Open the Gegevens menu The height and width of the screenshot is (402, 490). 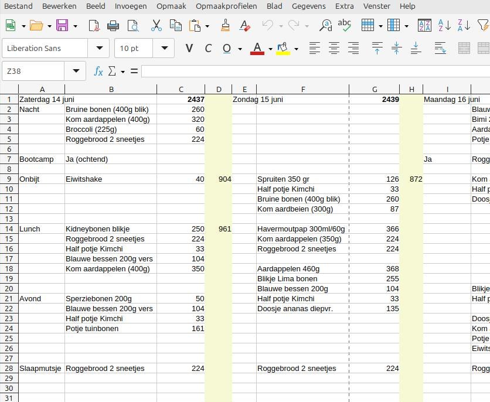(x=308, y=6)
